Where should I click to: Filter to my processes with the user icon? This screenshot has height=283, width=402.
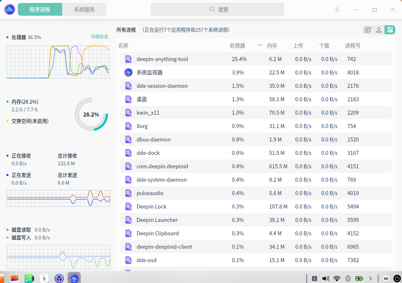point(379,30)
